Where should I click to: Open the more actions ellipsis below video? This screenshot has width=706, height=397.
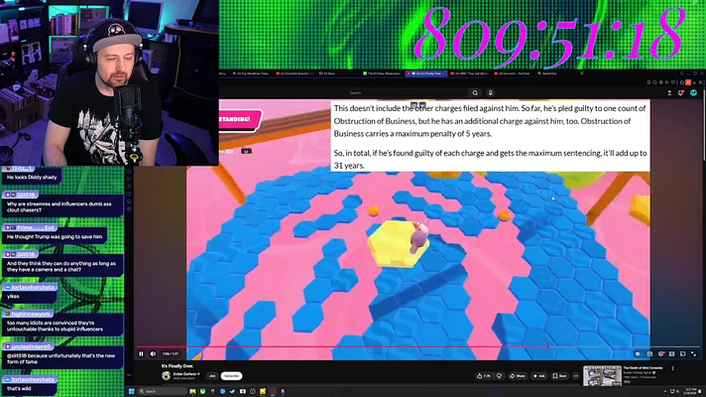point(576,376)
